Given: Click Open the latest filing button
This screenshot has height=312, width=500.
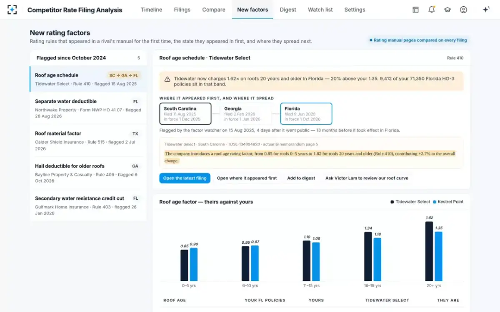Looking at the screenshot, I should (x=185, y=178).
